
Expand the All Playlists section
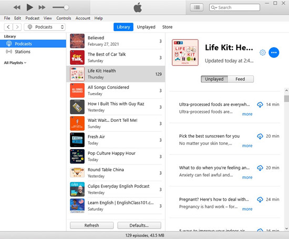(x=15, y=63)
